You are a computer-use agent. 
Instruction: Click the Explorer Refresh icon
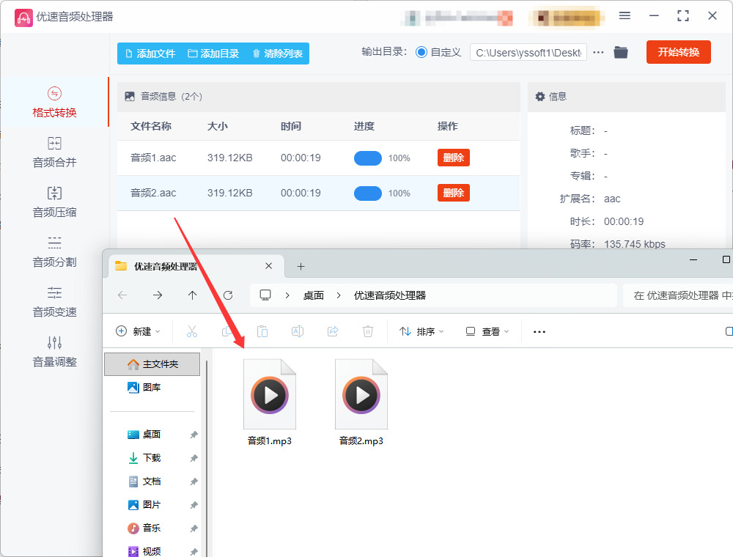tap(228, 295)
